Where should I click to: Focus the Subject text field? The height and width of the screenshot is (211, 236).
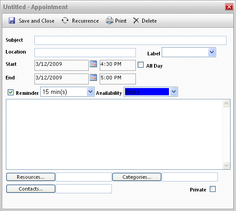(130, 40)
